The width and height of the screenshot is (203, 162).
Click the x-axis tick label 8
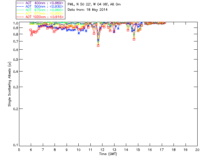55,150
